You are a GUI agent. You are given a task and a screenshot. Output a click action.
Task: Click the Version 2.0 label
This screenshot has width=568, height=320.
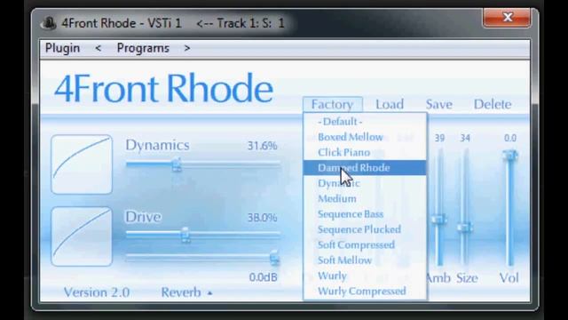pyautogui.click(x=97, y=292)
